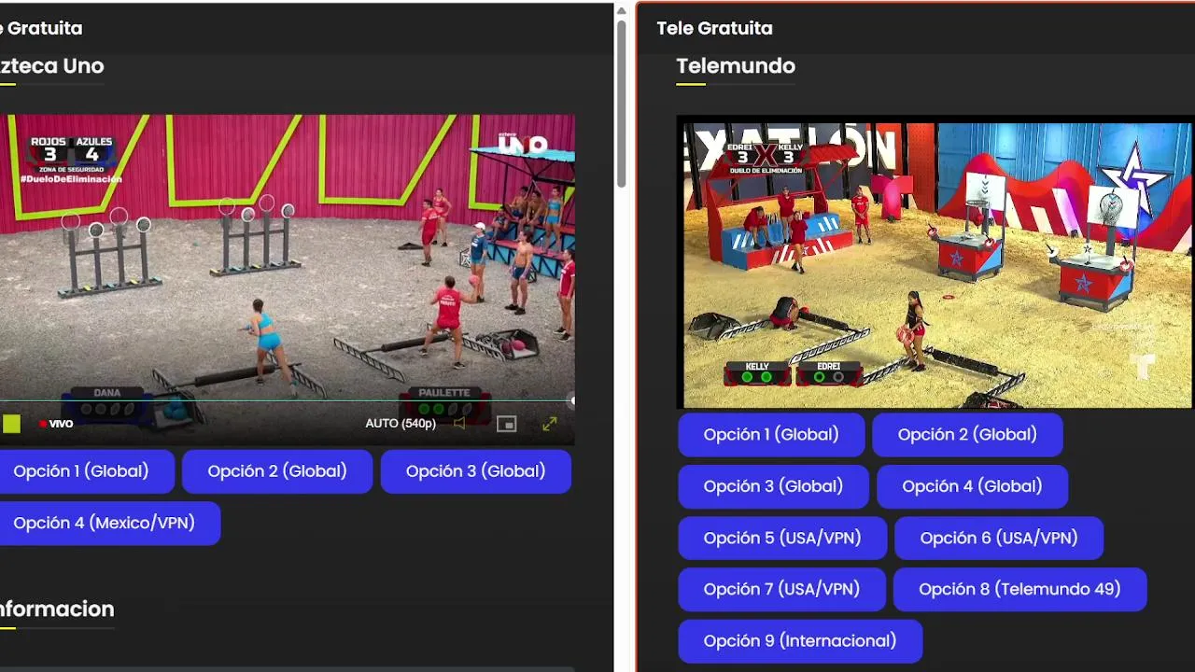The height and width of the screenshot is (672, 1195).
Task: Click the Azteca Uno channel heading
Action: click(x=51, y=66)
